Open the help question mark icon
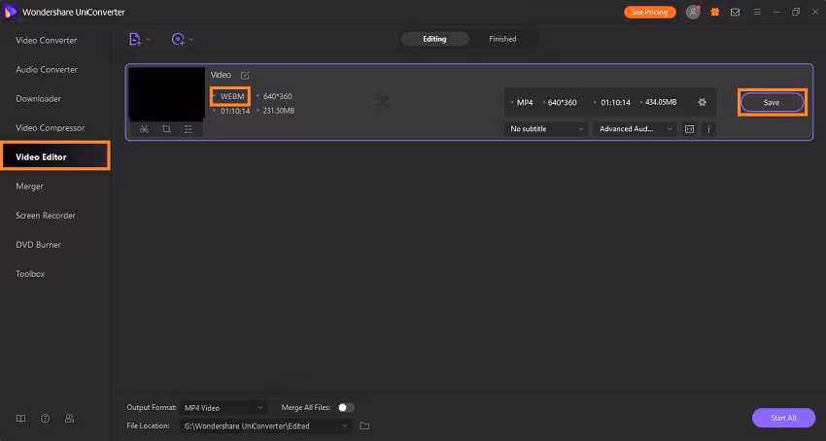The image size is (826, 441). click(x=46, y=419)
